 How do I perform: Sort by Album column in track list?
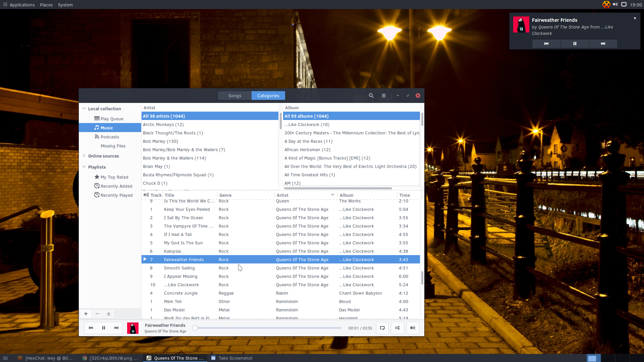tap(367, 195)
